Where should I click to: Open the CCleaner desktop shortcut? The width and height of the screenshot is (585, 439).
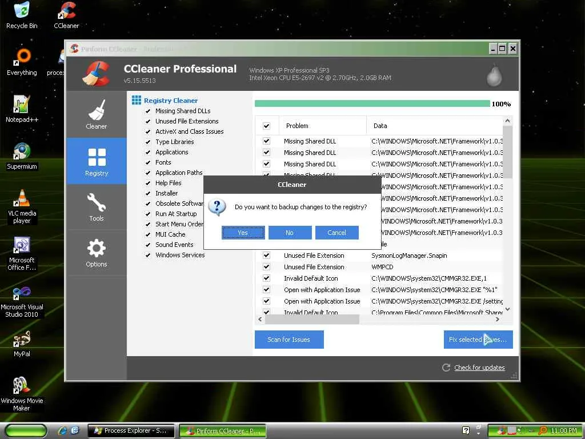[x=66, y=15]
